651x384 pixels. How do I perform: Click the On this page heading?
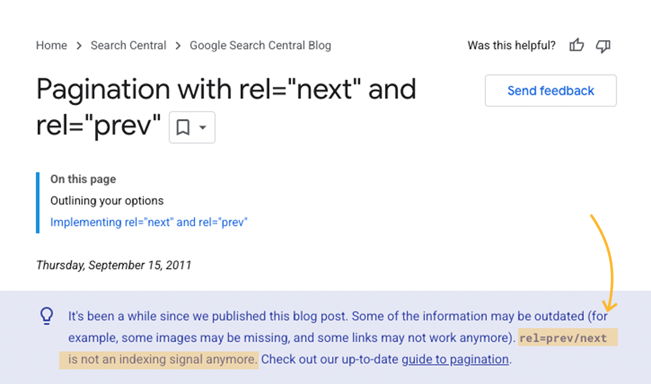tap(83, 179)
